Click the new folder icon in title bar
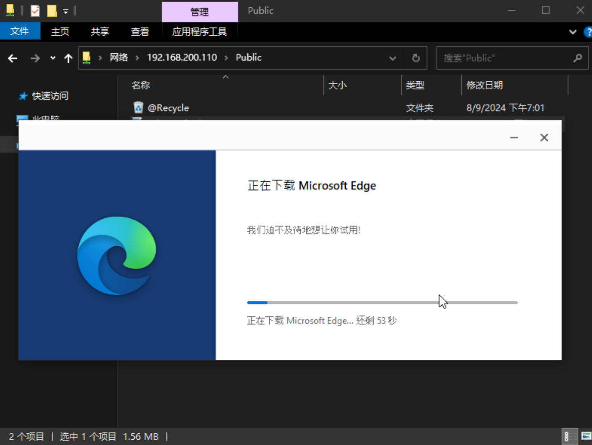 [x=52, y=10]
